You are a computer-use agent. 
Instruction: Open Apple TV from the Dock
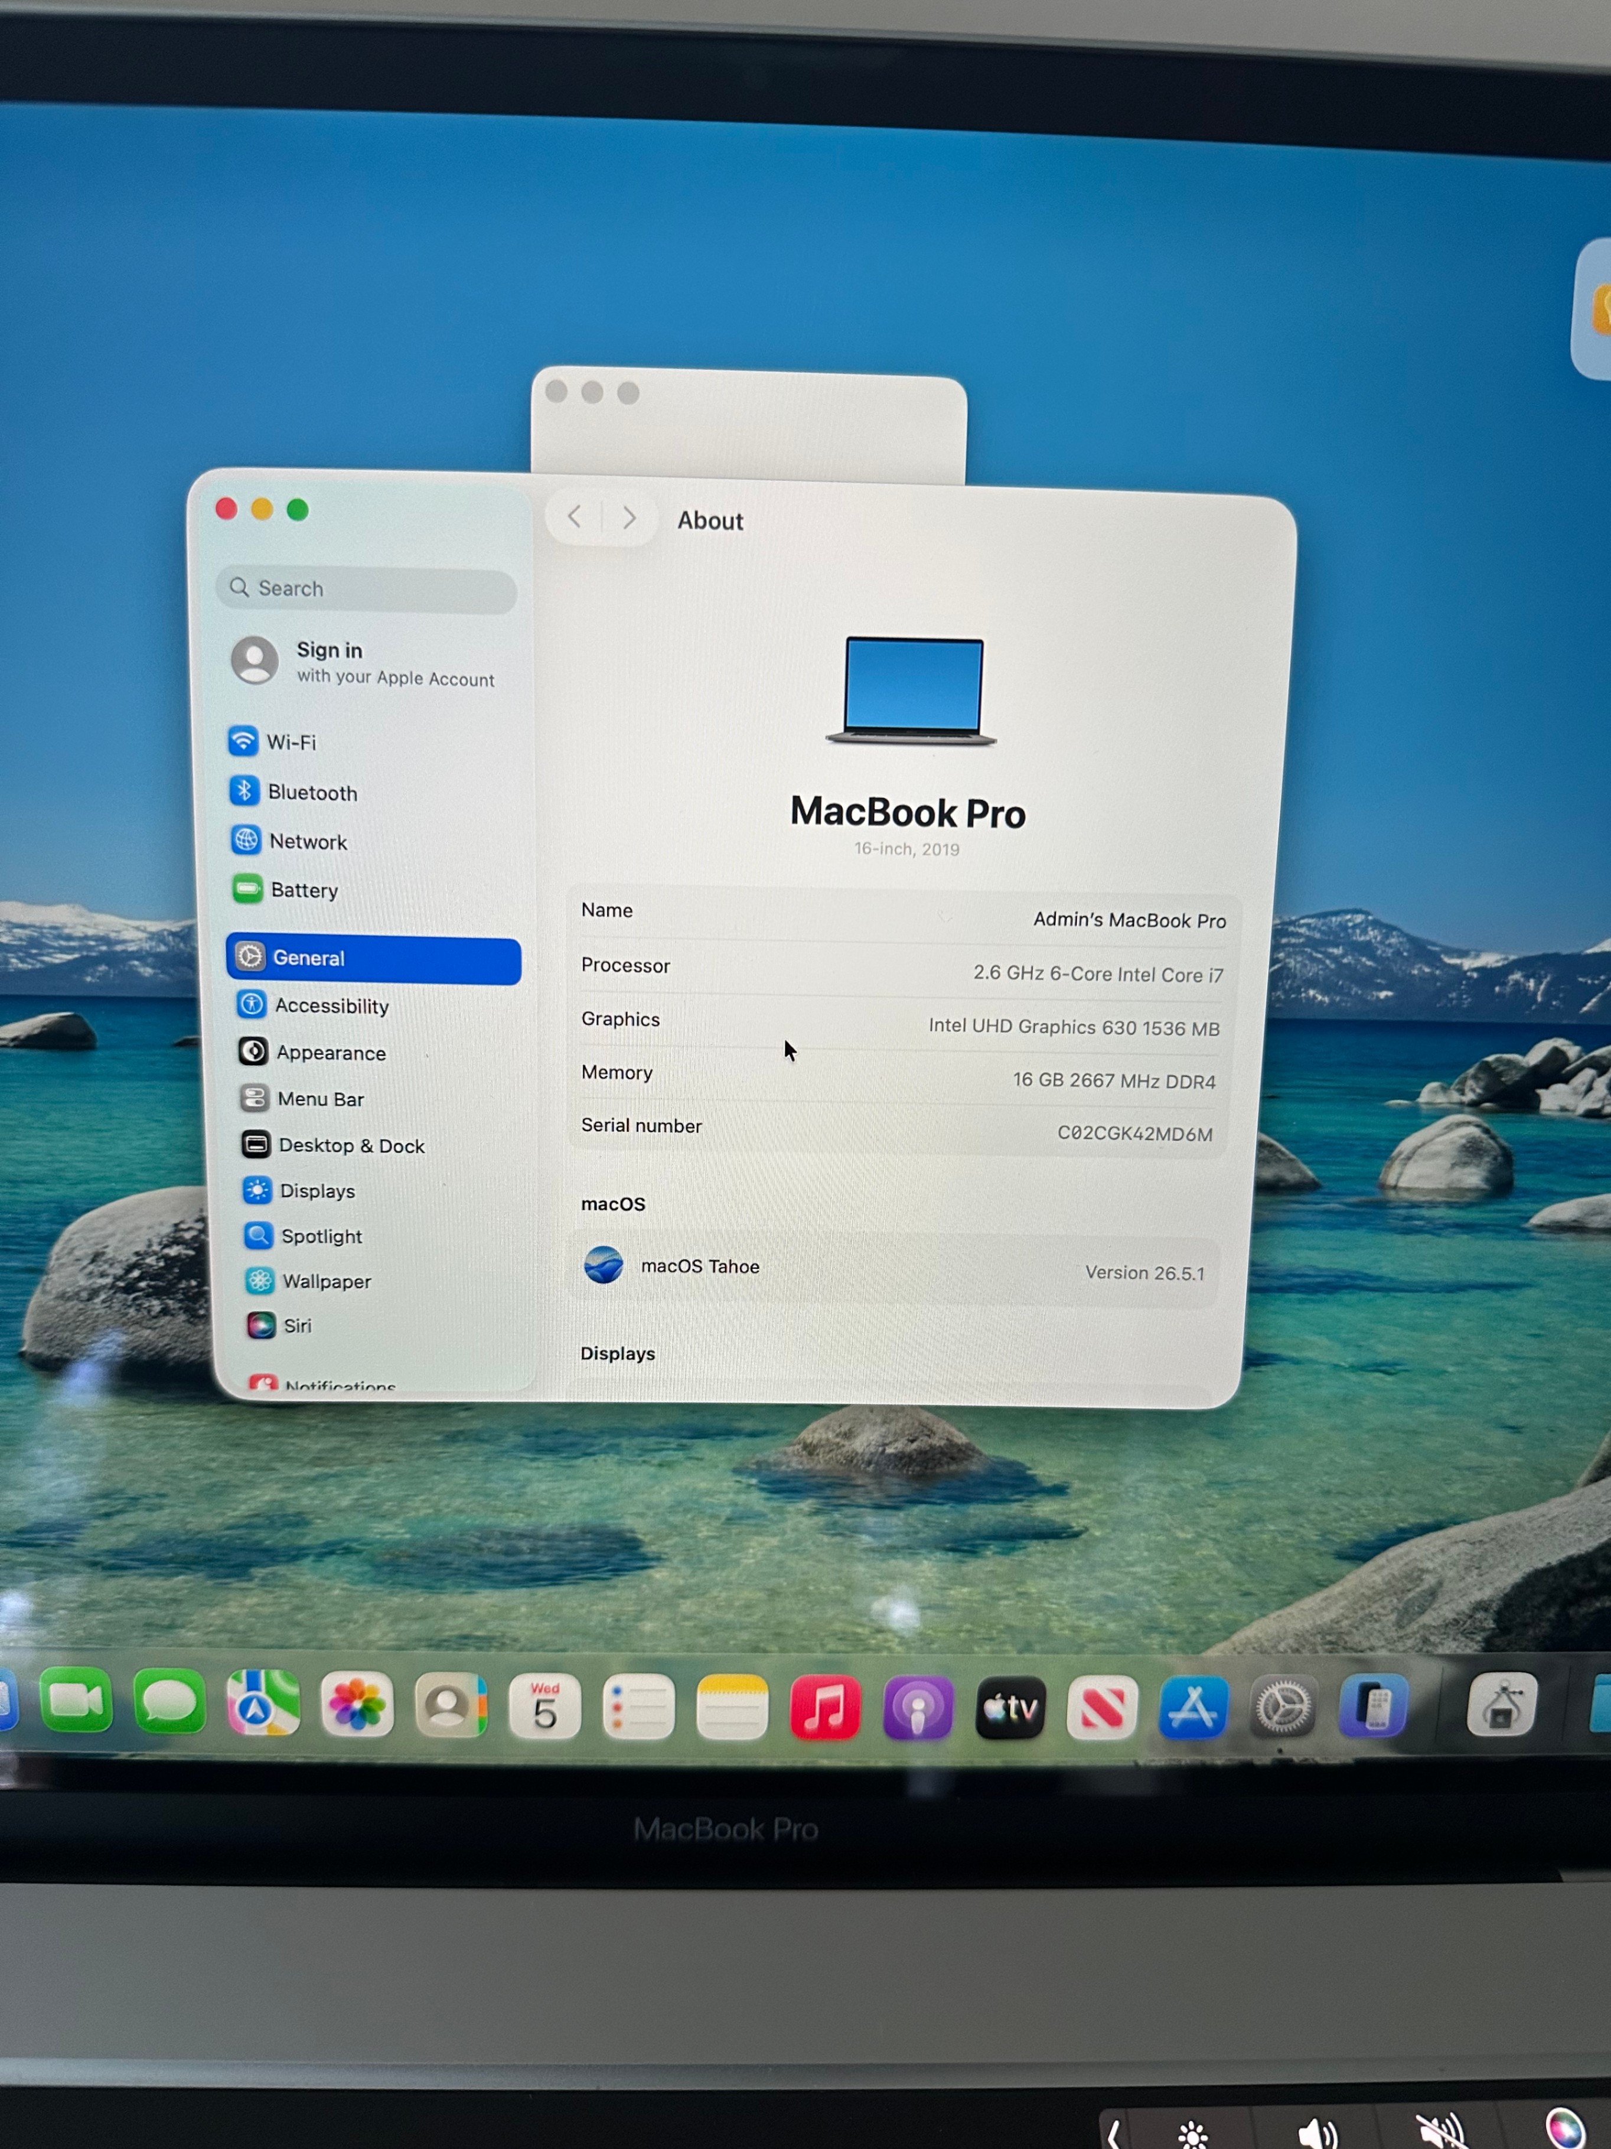coord(1010,1707)
